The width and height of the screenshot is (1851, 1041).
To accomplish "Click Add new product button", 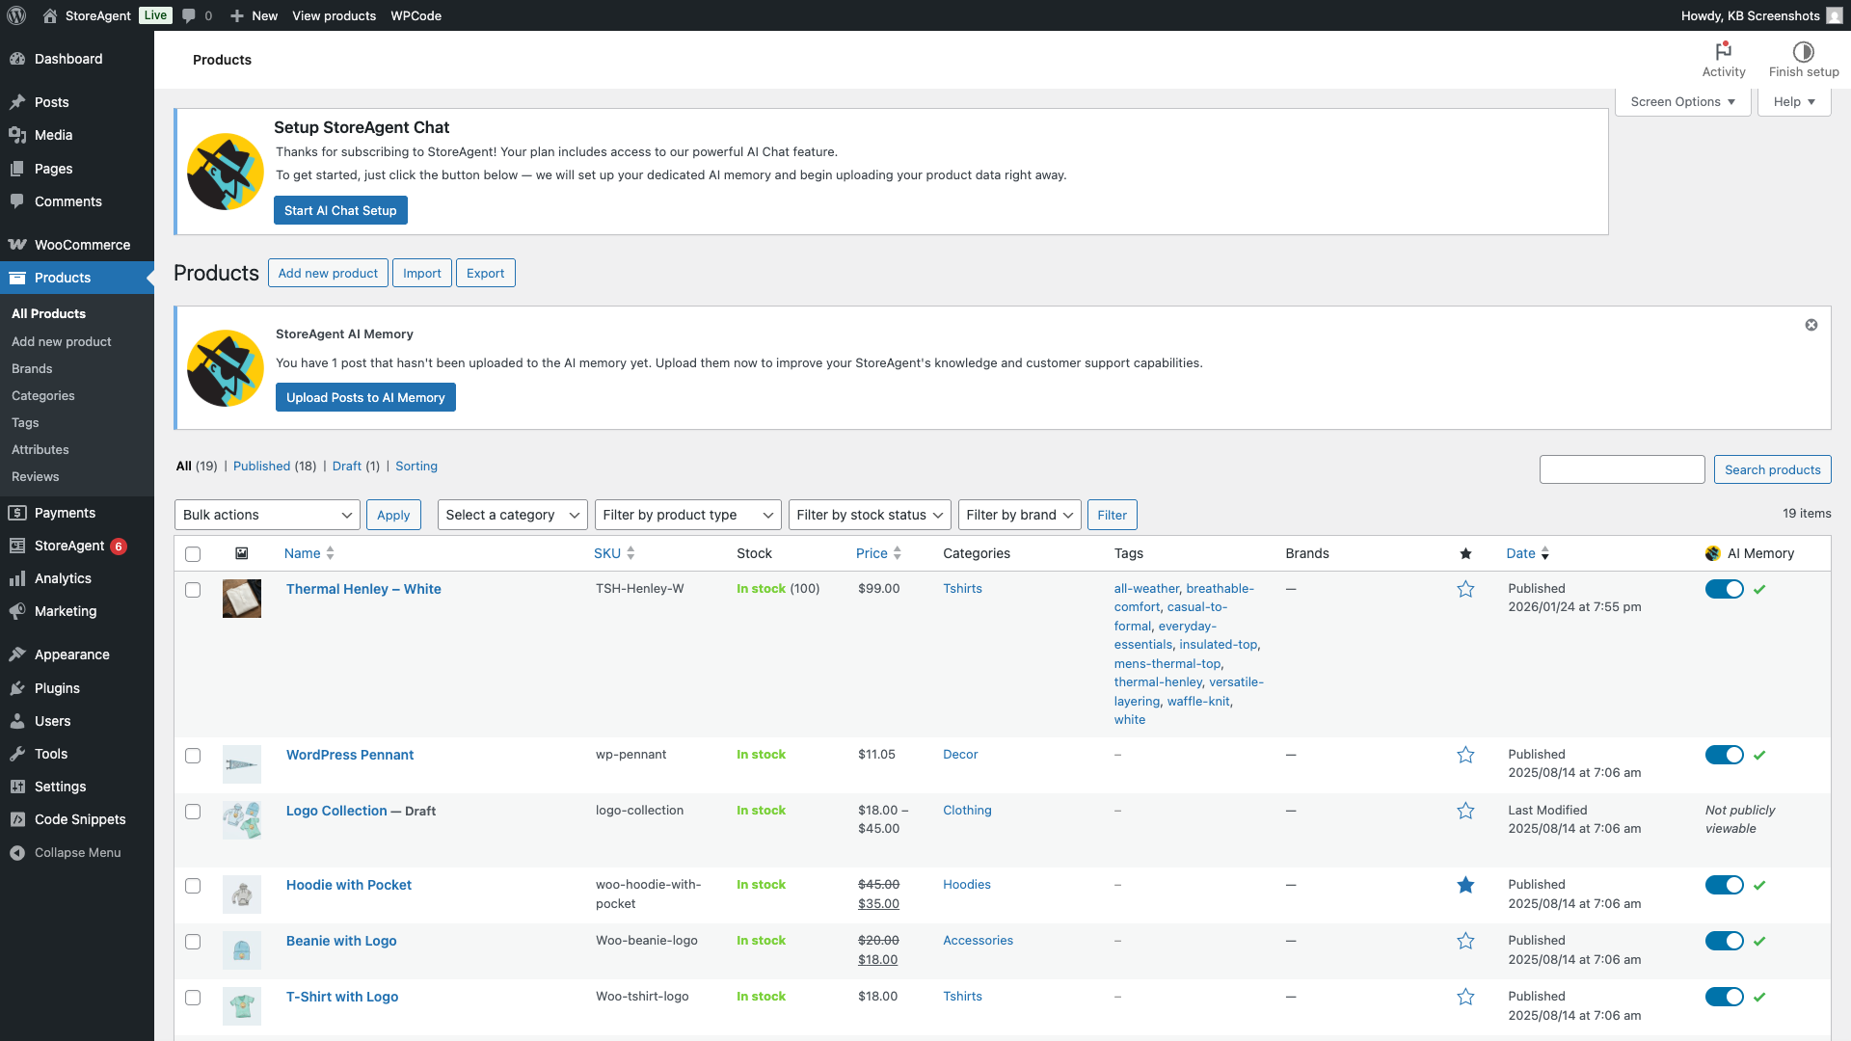I will [x=328, y=273].
